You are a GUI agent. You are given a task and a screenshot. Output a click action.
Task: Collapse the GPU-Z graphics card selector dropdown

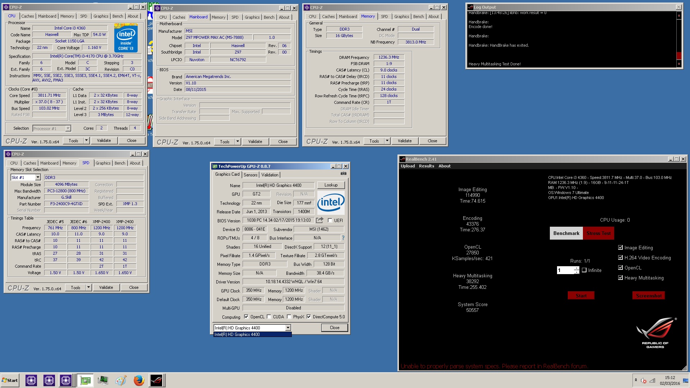tap(288, 328)
